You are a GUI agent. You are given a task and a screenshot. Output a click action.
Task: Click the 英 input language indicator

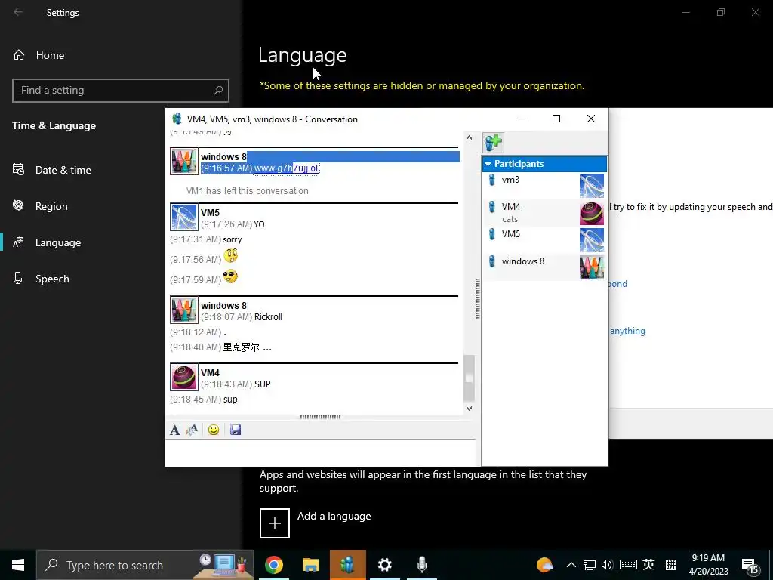[648, 565]
